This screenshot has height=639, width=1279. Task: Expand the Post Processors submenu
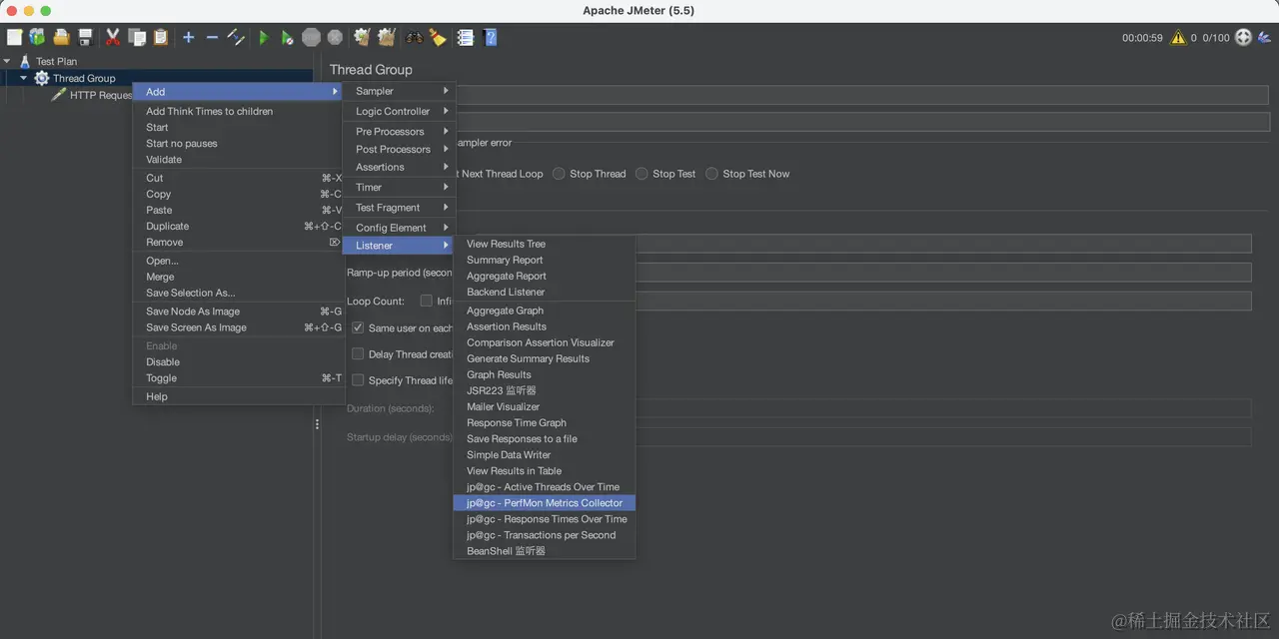(400, 149)
